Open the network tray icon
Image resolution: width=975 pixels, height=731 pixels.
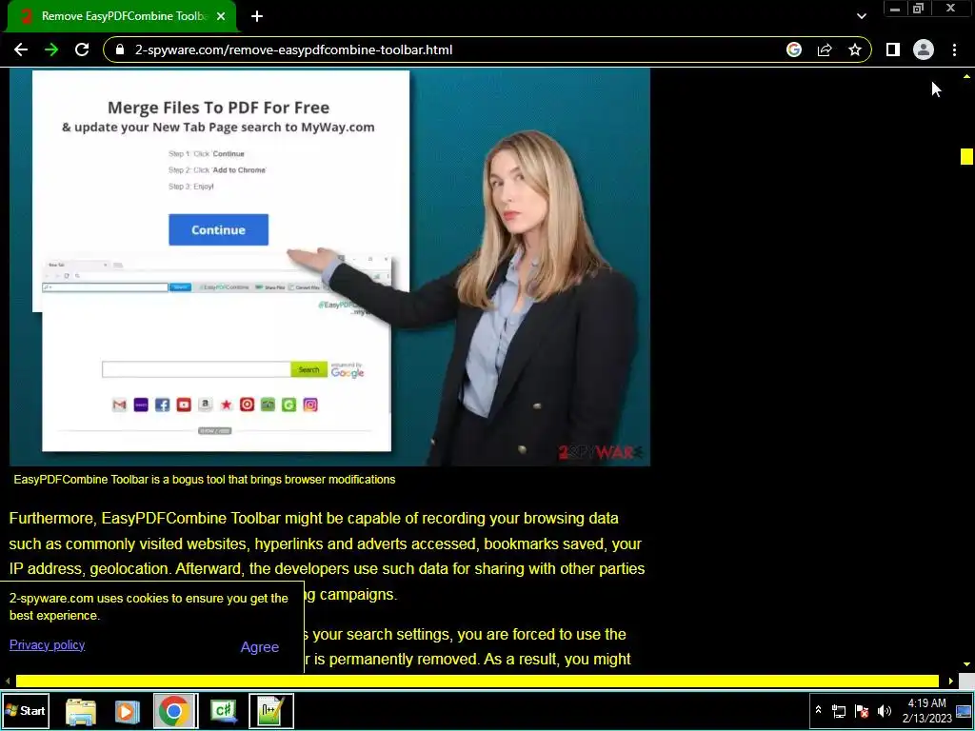pyautogui.click(x=839, y=711)
